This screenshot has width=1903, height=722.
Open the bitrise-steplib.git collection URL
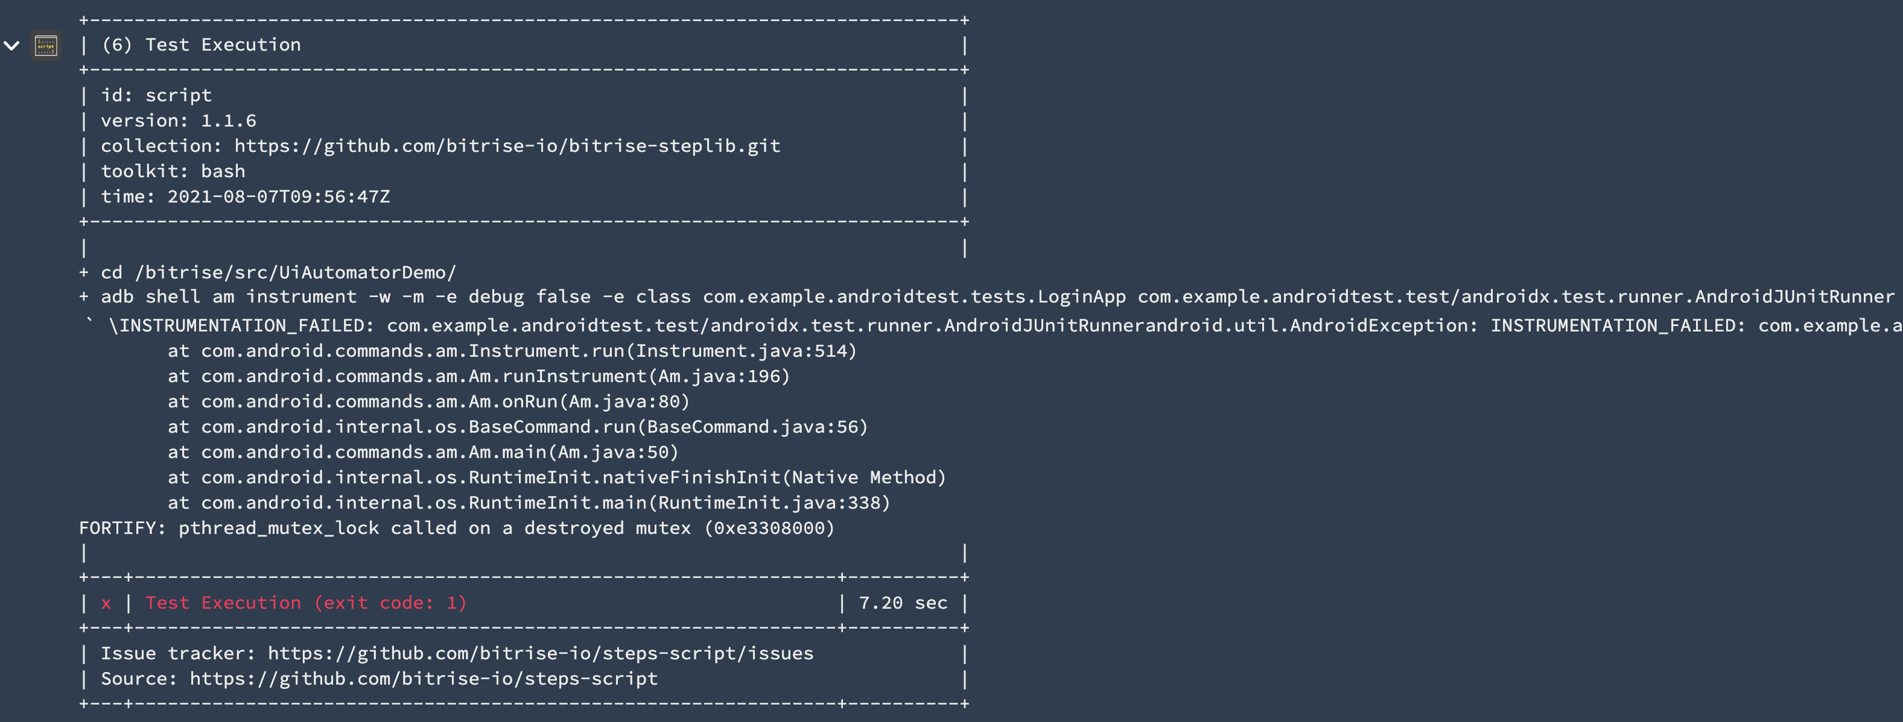507,146
